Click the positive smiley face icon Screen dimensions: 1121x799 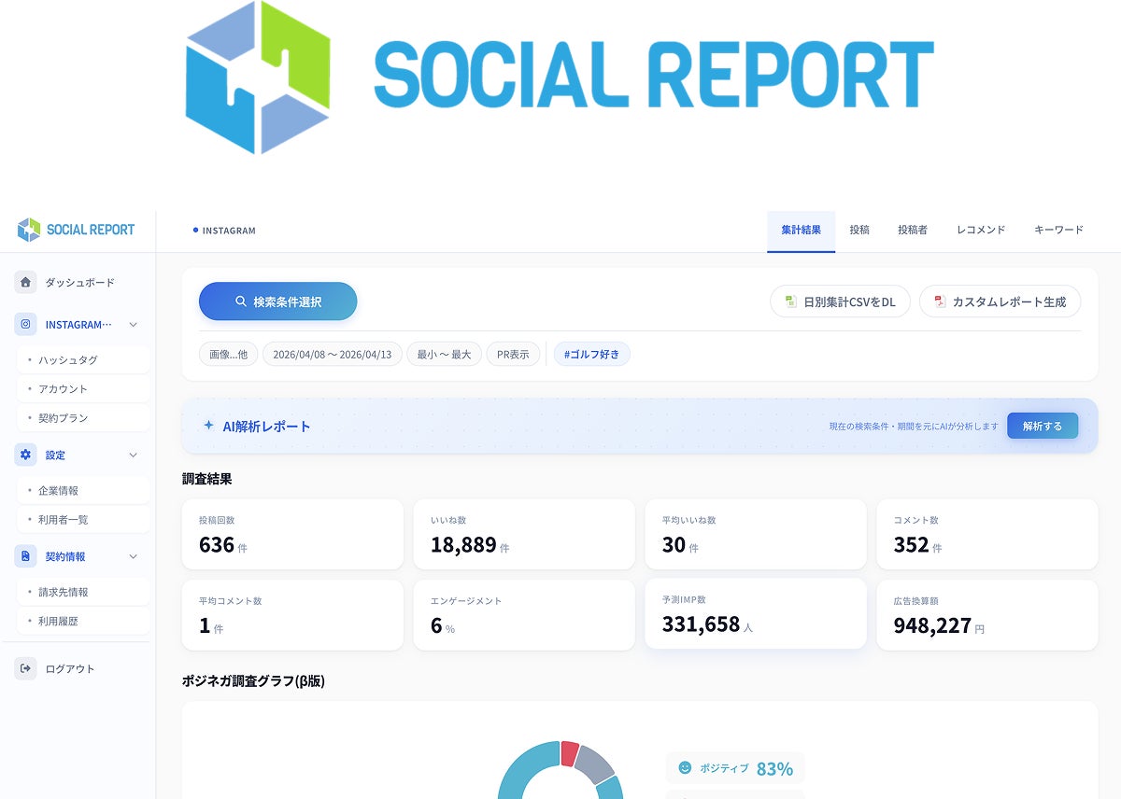coord(685,767)
